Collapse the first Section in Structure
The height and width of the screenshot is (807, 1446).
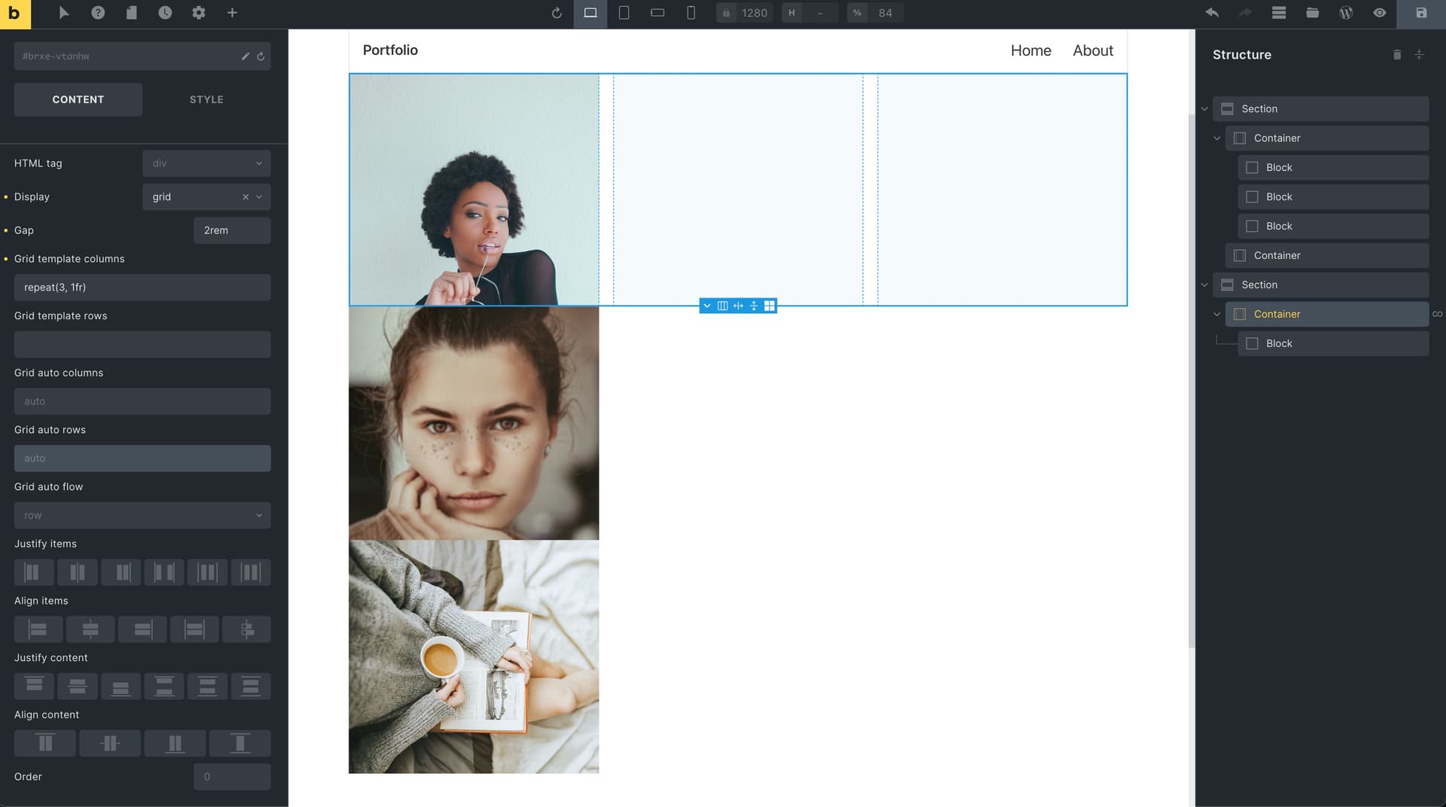coord(1204,109)
